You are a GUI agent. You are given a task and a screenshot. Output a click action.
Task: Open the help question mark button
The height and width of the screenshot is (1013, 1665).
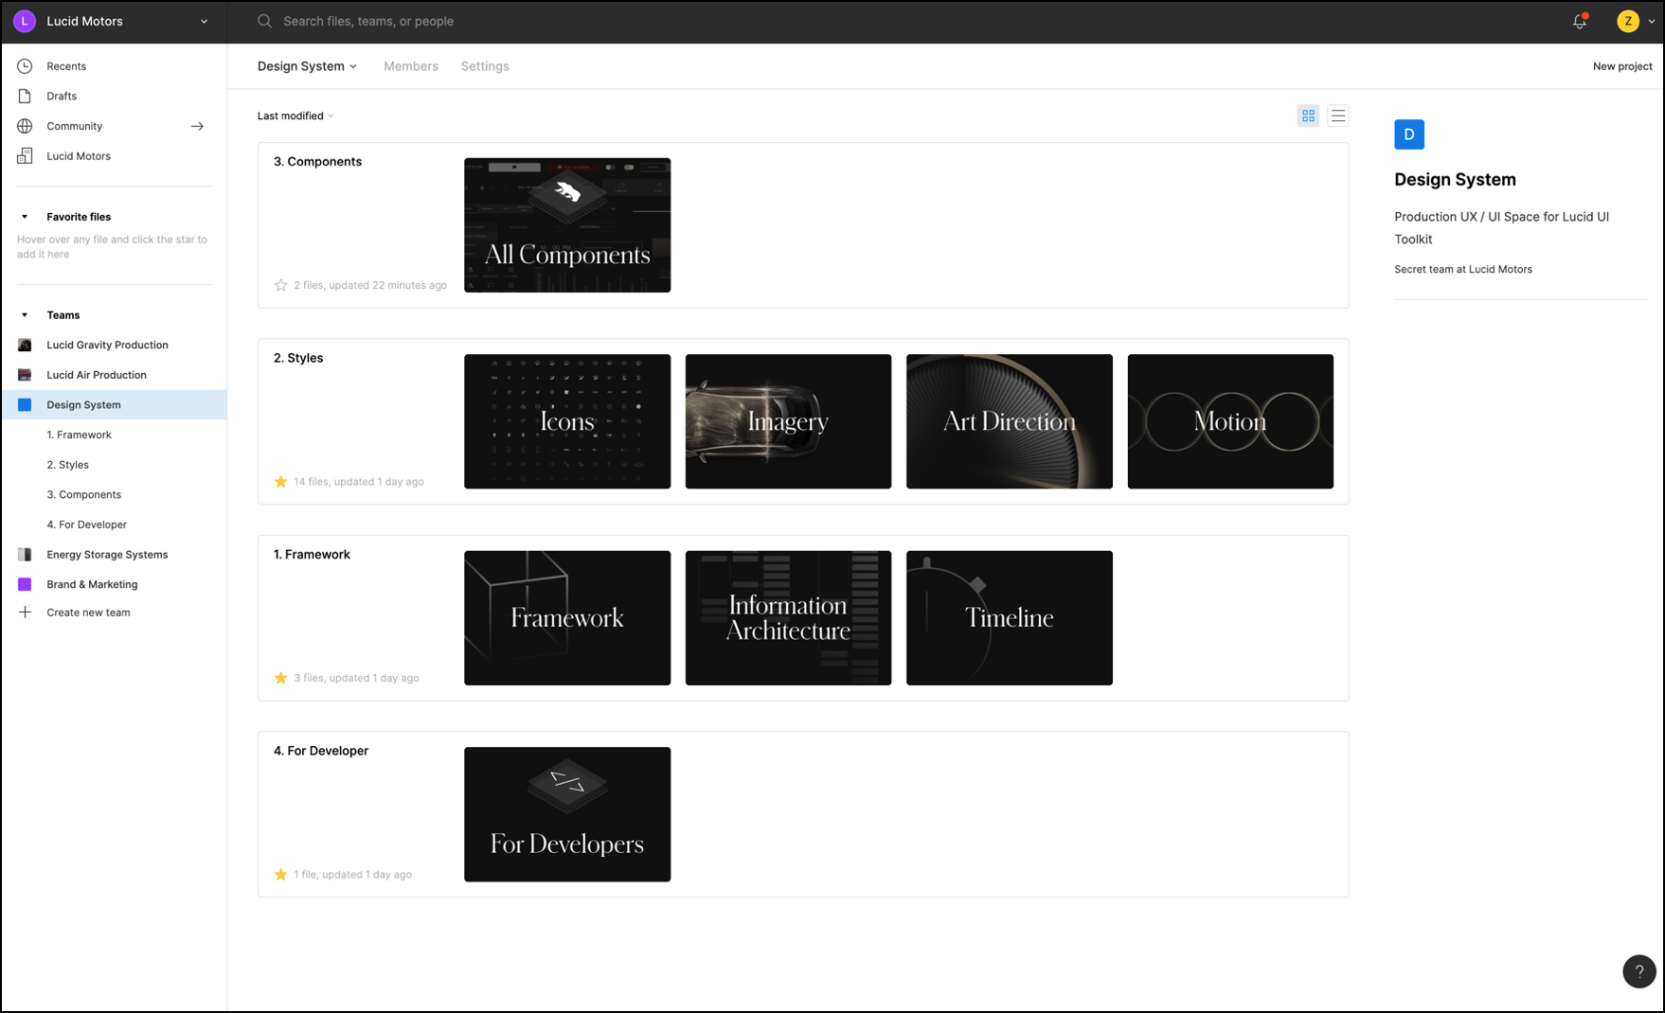coord(1638,971)
